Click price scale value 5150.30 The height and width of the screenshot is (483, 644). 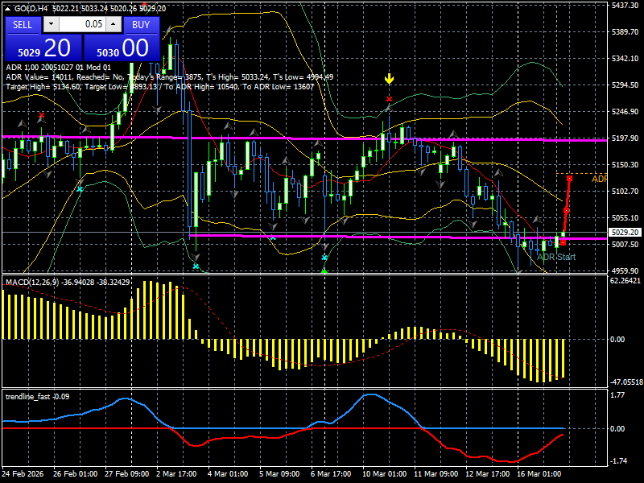click(625, 165)
